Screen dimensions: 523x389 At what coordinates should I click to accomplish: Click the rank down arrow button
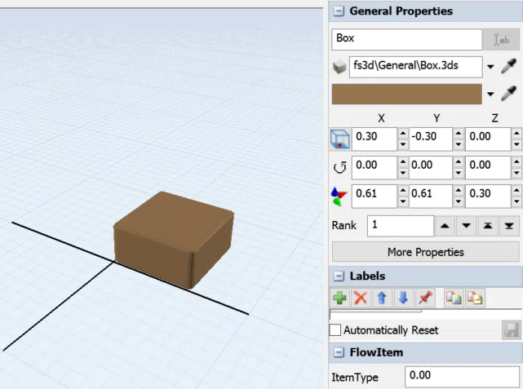(466, 225)
